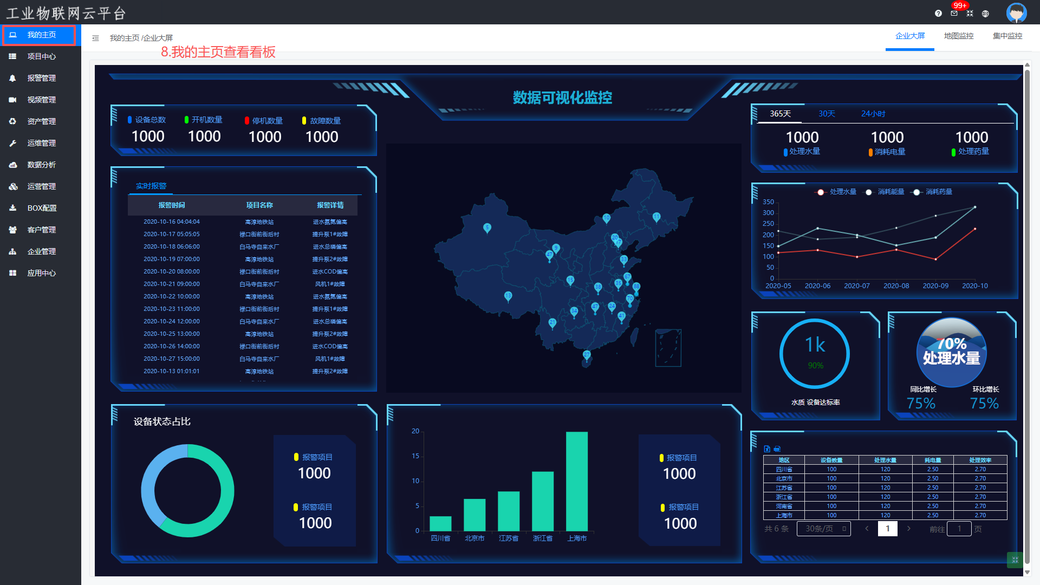Export table with the Excel icon

767,449
